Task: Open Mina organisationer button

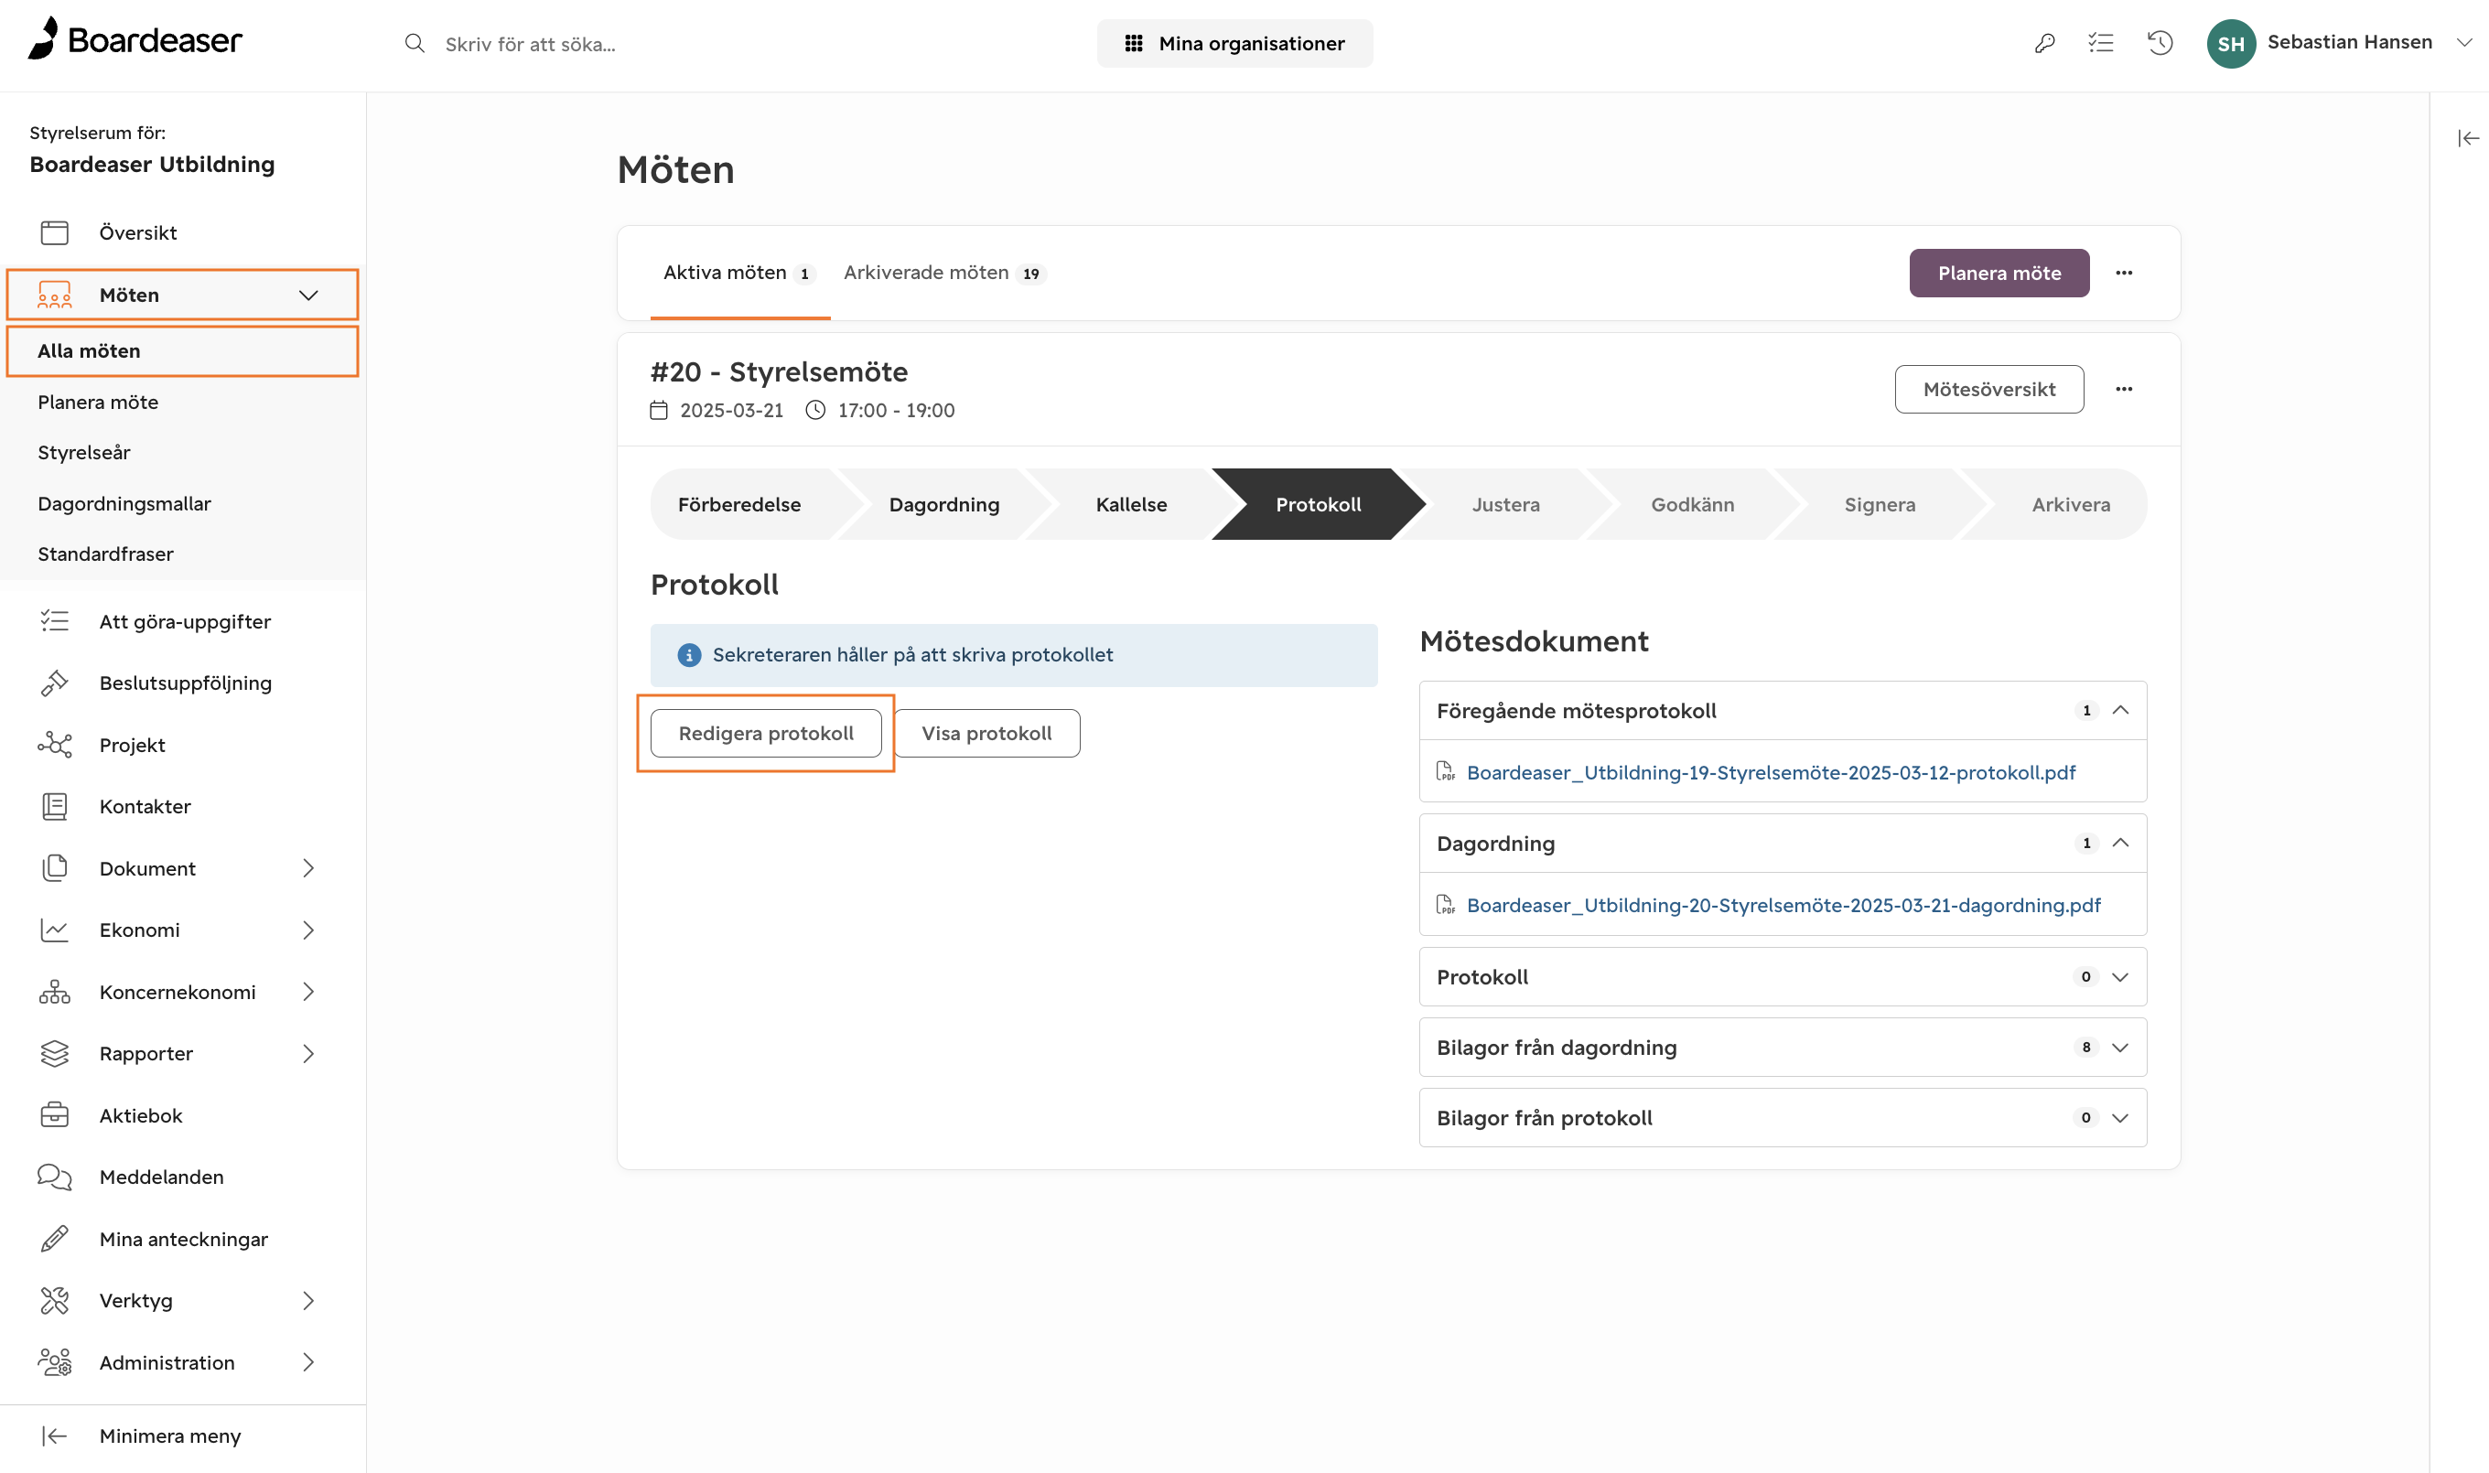Action: pyautogui.click(x=1234, y=44)
